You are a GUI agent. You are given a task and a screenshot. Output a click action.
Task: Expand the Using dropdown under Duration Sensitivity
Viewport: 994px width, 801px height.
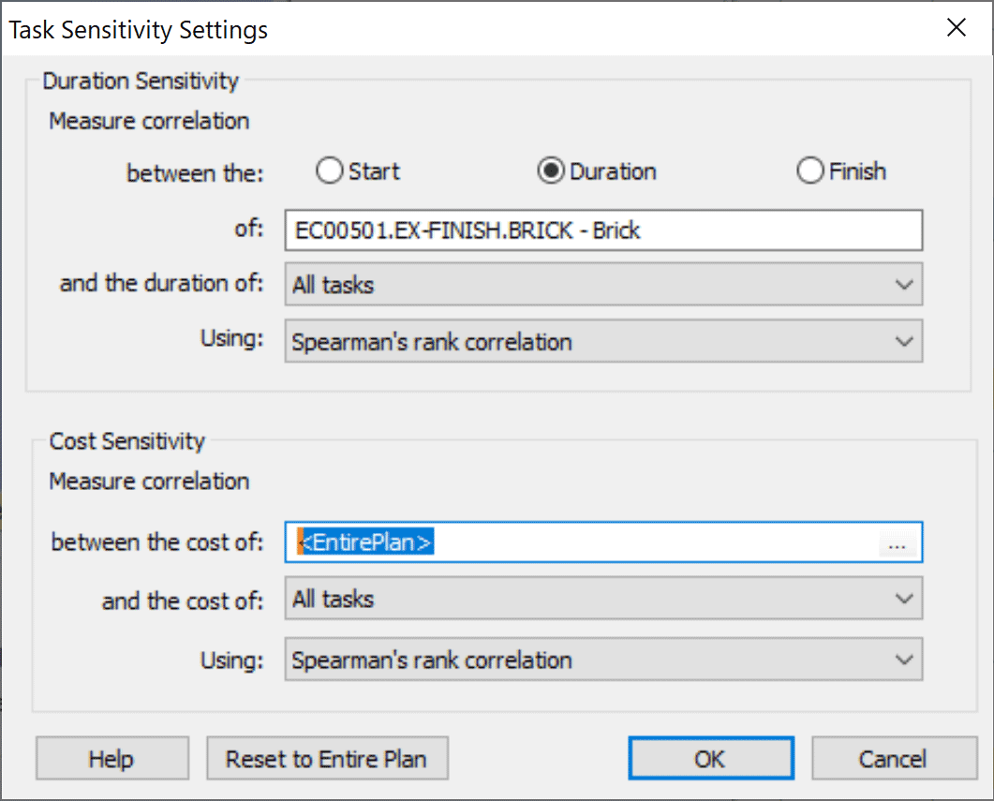(603, 342)
